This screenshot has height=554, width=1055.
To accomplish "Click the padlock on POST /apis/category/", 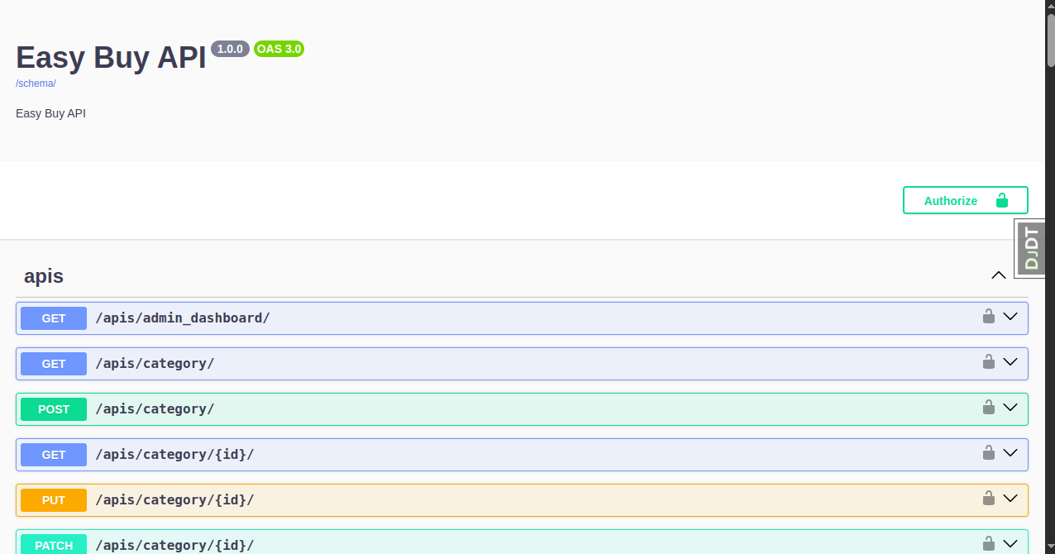I will [988, 407].
